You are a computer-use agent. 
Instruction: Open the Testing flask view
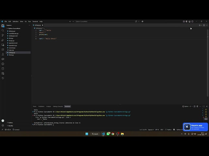tap(3, 54)
